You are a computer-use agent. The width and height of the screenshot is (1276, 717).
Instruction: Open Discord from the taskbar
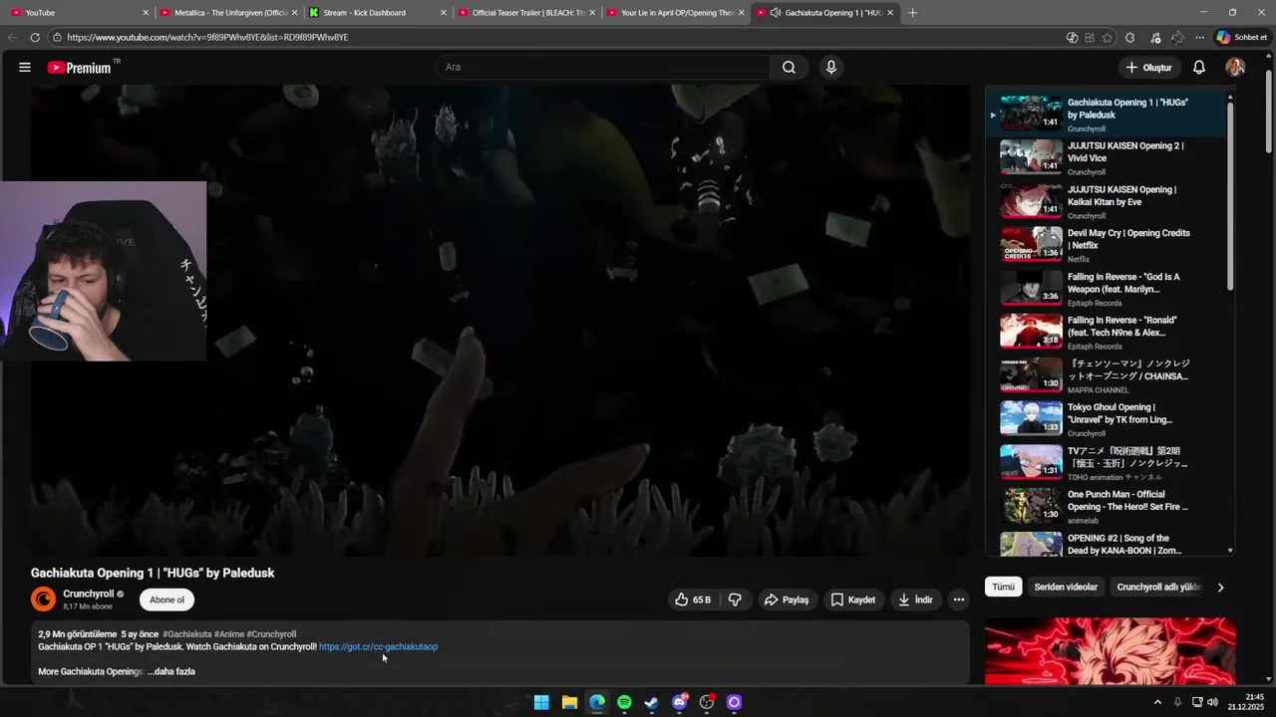pyautogui.click(x=680, y=702)
